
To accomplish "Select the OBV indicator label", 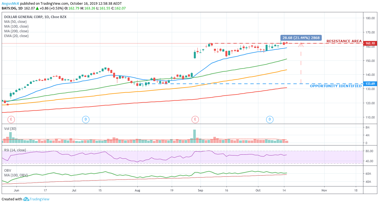I will coord(8,171).
